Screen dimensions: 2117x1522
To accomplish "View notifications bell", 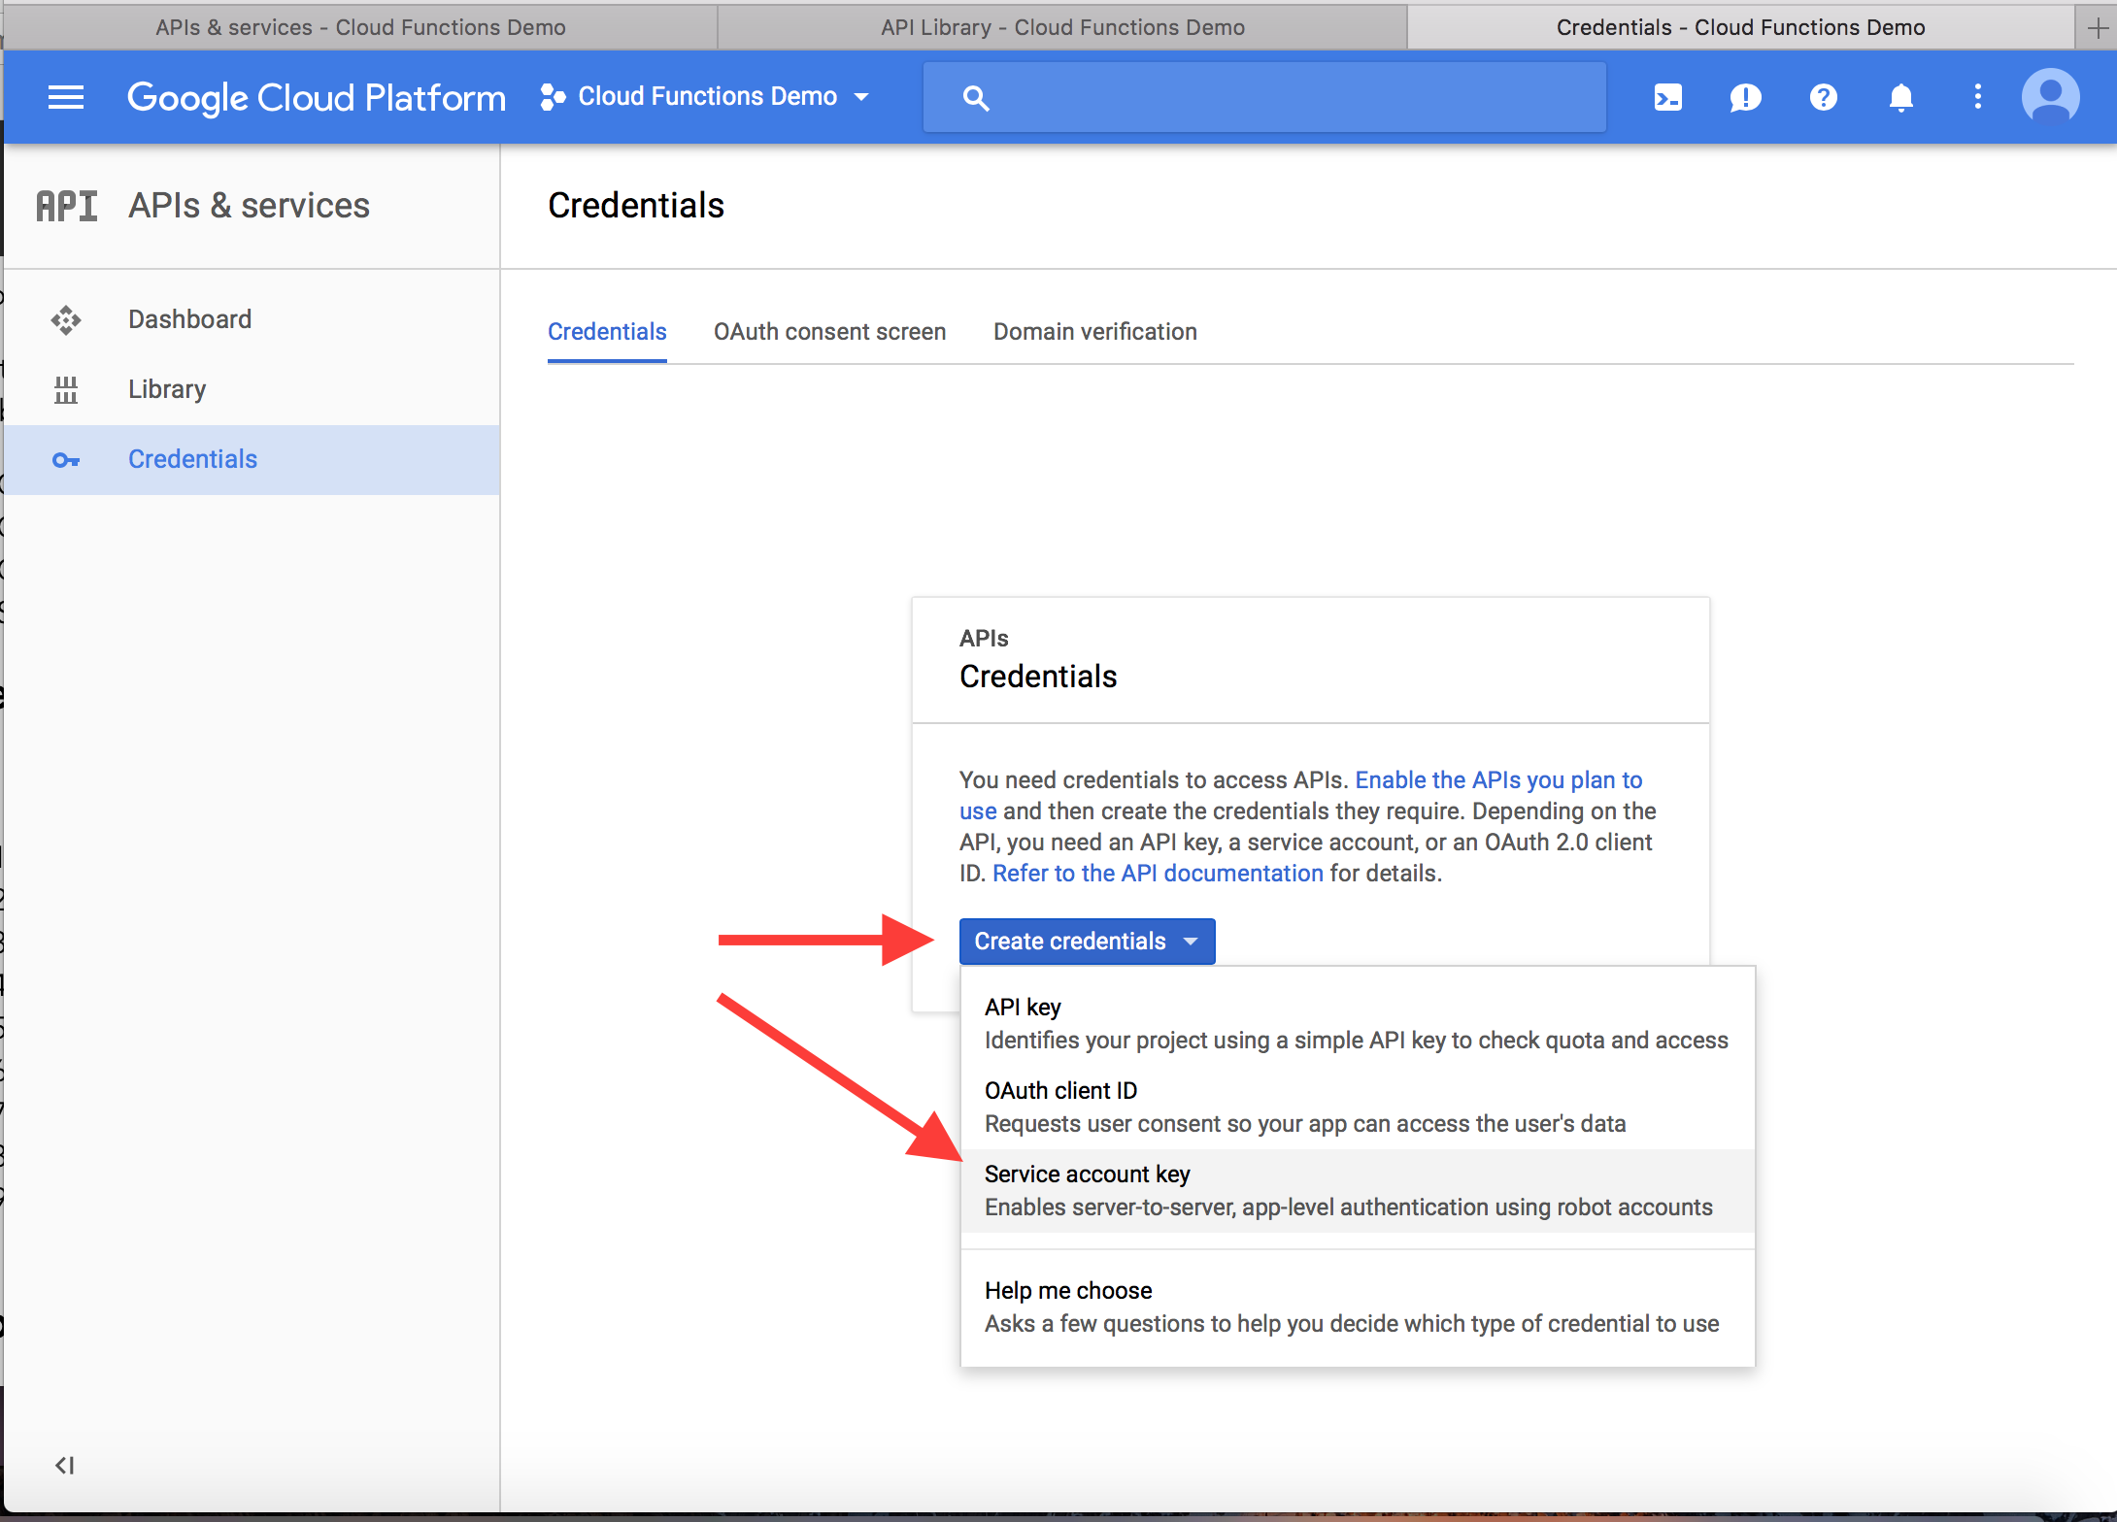I will pyautogui.click(x=1900, y=97).
